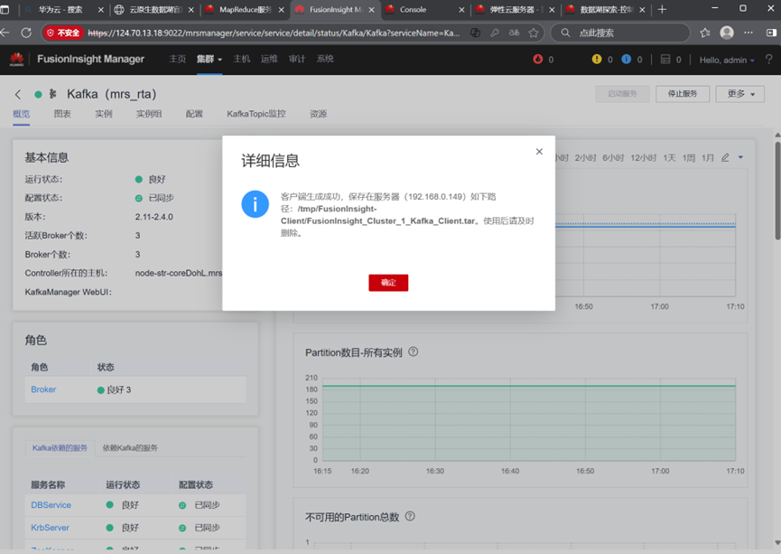Screen dimensions: 781x554
Task: Select the 12小时 time range
Action: (x=644, y=157)
